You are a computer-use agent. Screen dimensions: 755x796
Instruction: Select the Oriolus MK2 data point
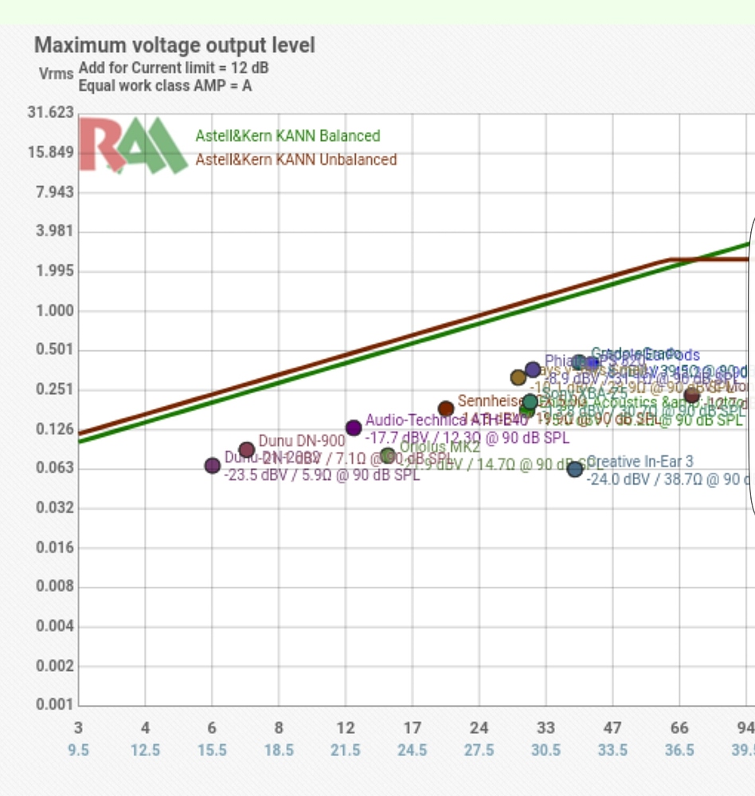pyautogui.click(x=388, y=456)
